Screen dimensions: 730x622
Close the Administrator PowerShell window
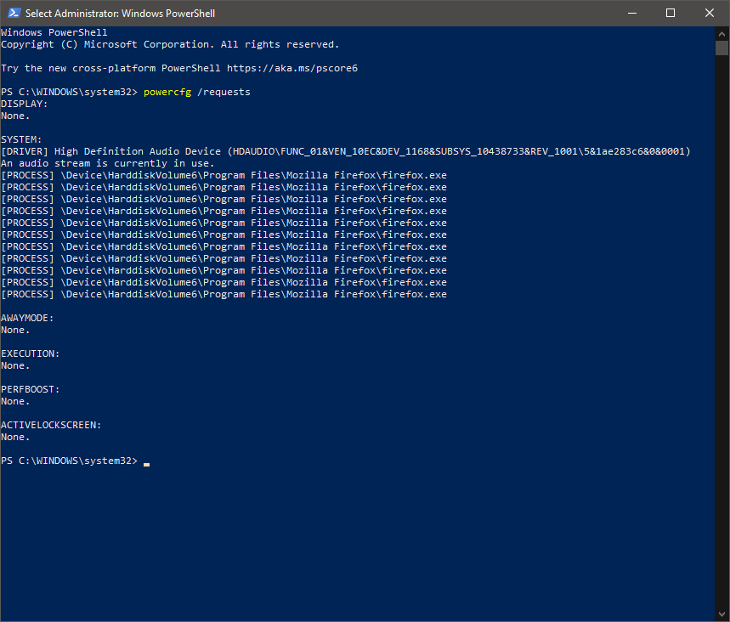[709, 13]
